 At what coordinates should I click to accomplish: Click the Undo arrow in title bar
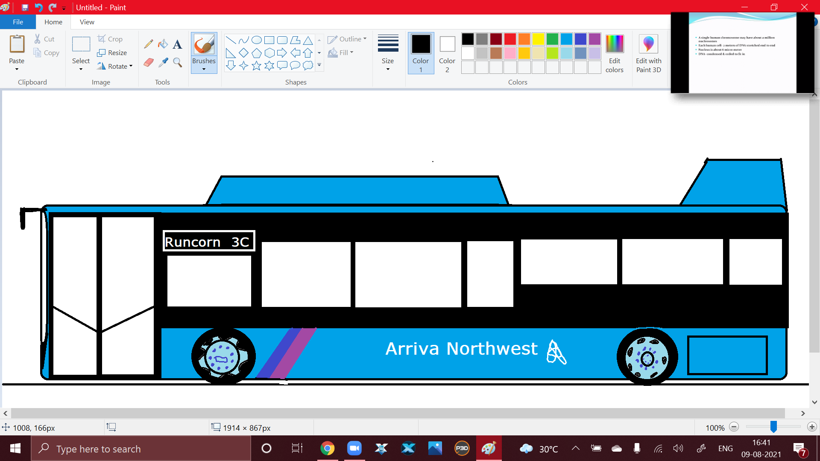38,7
